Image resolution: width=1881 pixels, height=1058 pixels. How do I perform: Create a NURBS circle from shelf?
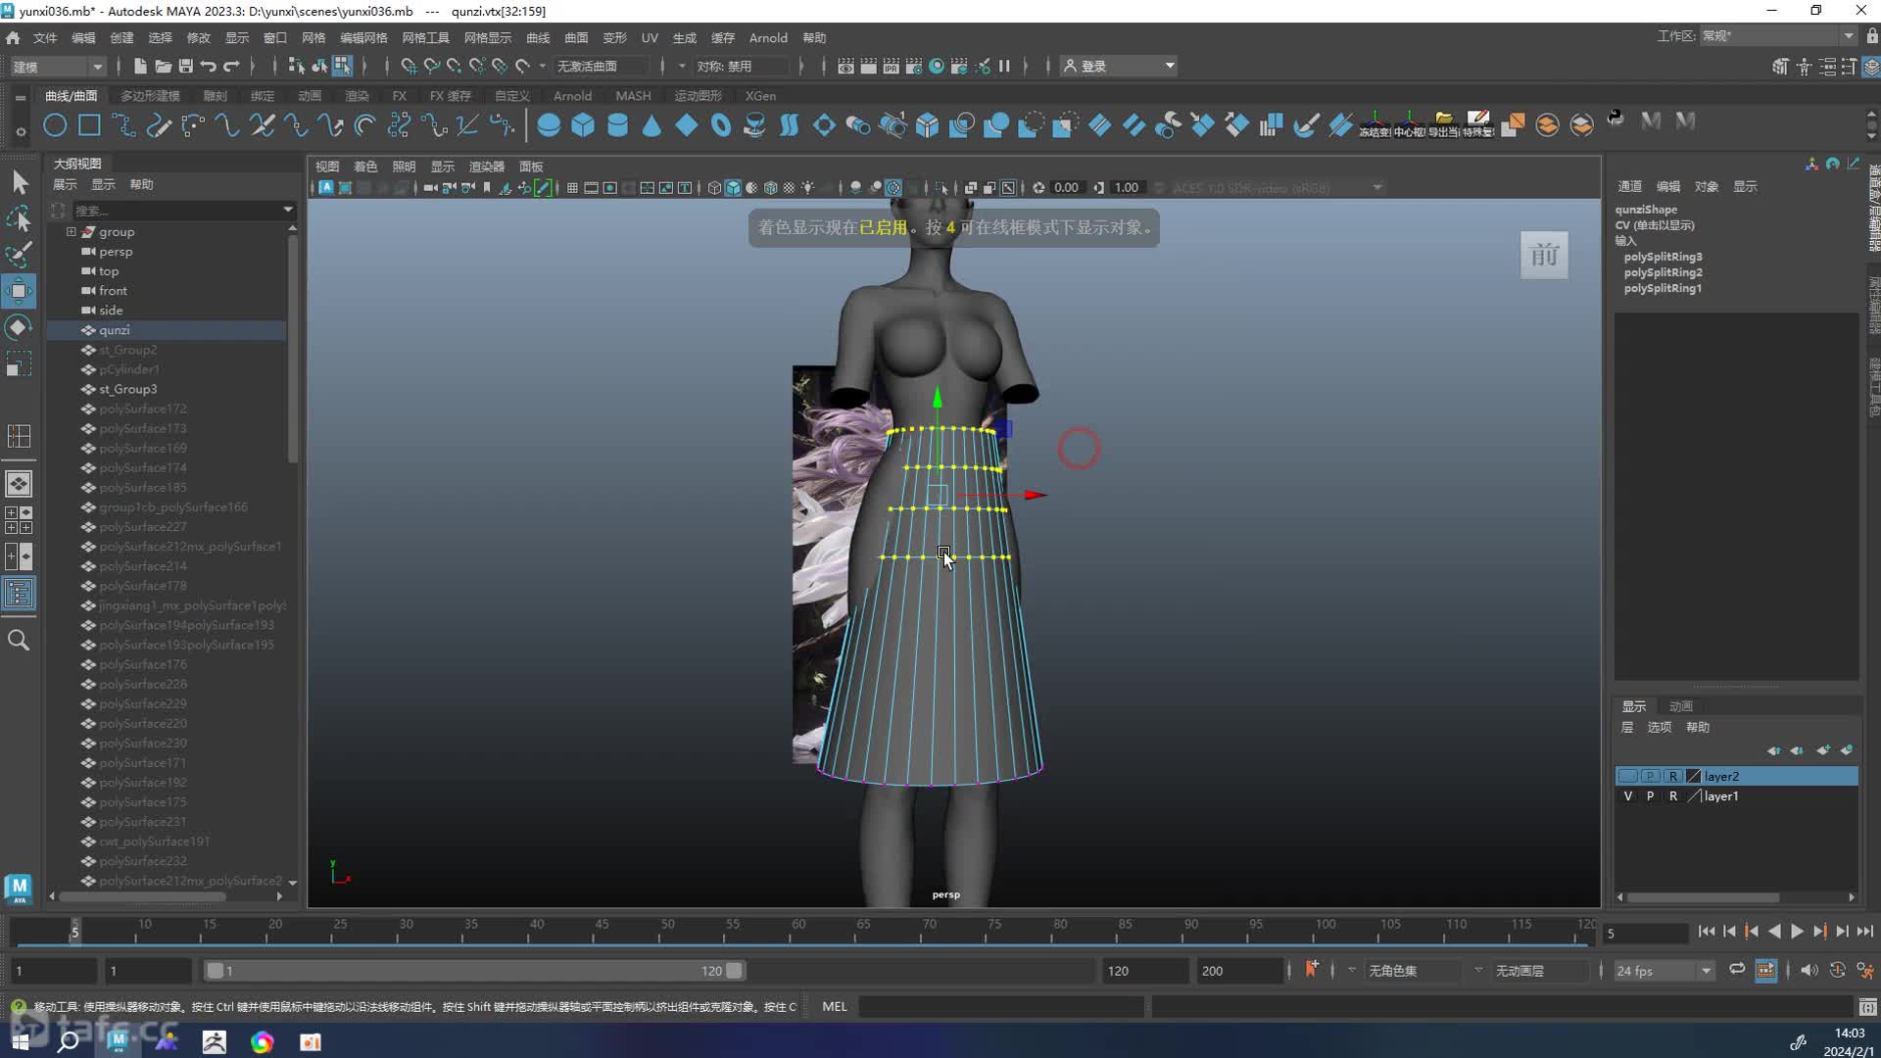coord(55,125)
